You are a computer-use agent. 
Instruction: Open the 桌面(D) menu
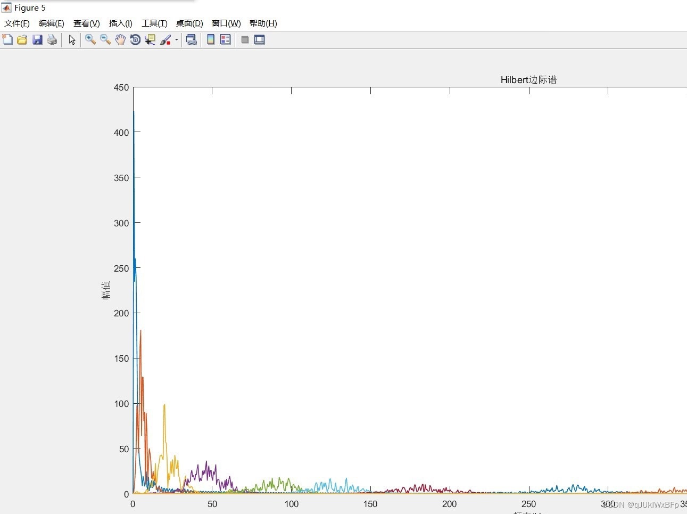pos(189,23)
